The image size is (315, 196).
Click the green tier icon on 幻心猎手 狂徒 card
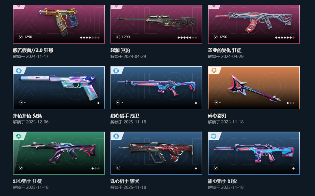pos(19,136)
